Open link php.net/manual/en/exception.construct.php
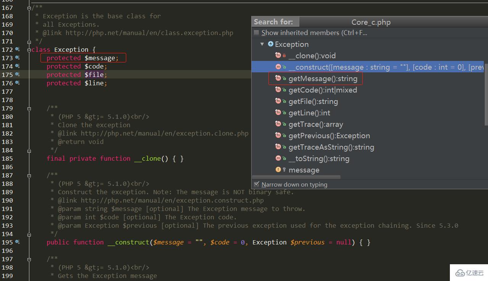This screenshot has width=488, height=281. click(x=172, y=200)
